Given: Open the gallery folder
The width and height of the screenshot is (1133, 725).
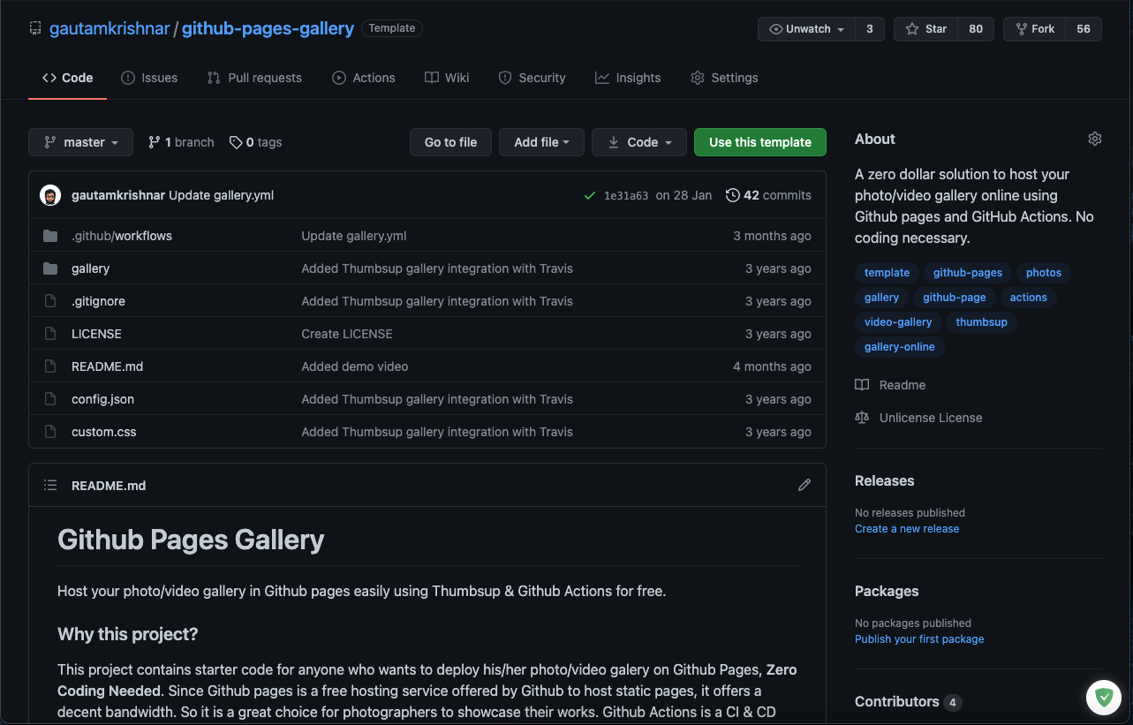Looking at the screenshot, I should pos(90,268).
